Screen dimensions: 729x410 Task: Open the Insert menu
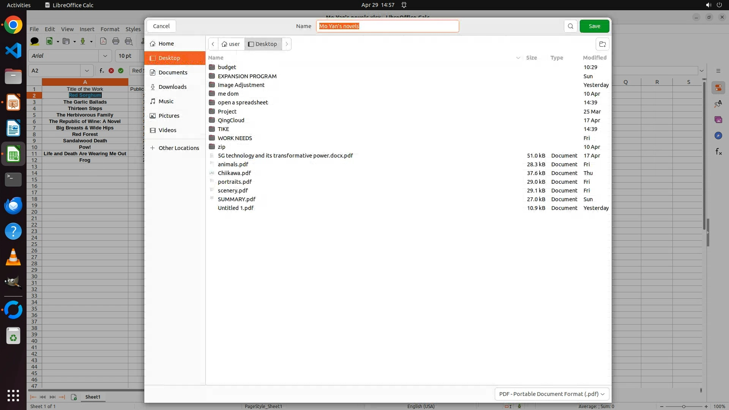click(x=87, y=29)
